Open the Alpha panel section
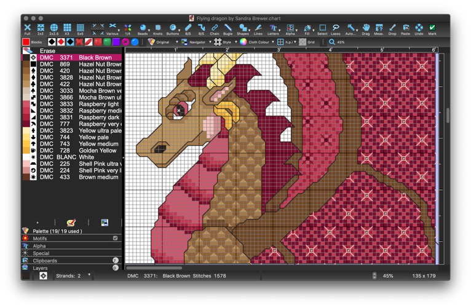Screen dimensions: 471x308 pyautogui.click(x=72, y=245)
